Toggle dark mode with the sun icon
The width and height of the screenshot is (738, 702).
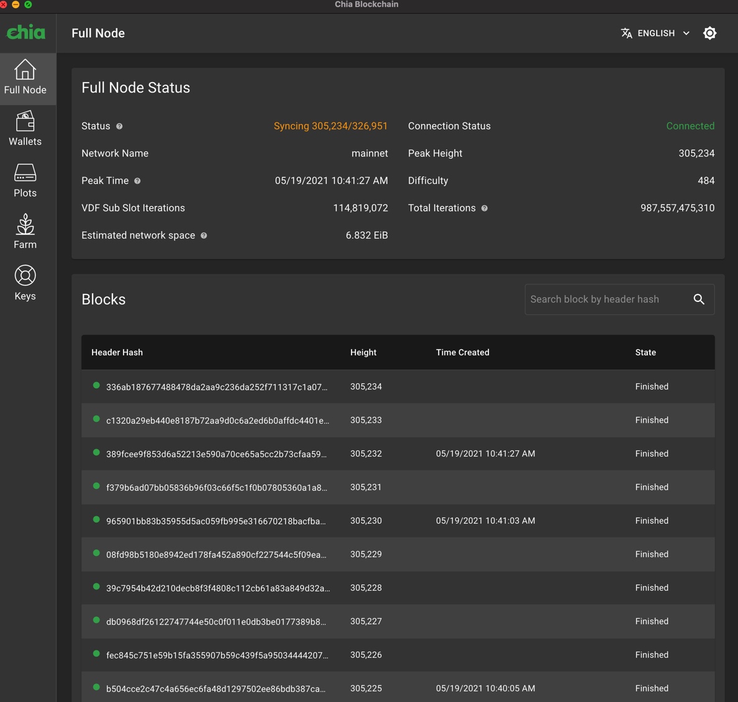710,33
